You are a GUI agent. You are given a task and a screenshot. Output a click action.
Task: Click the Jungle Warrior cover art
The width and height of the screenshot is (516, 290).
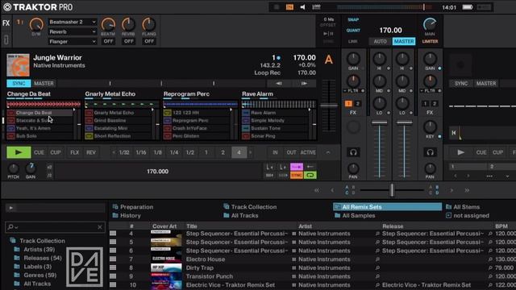(x=18, y=65)
